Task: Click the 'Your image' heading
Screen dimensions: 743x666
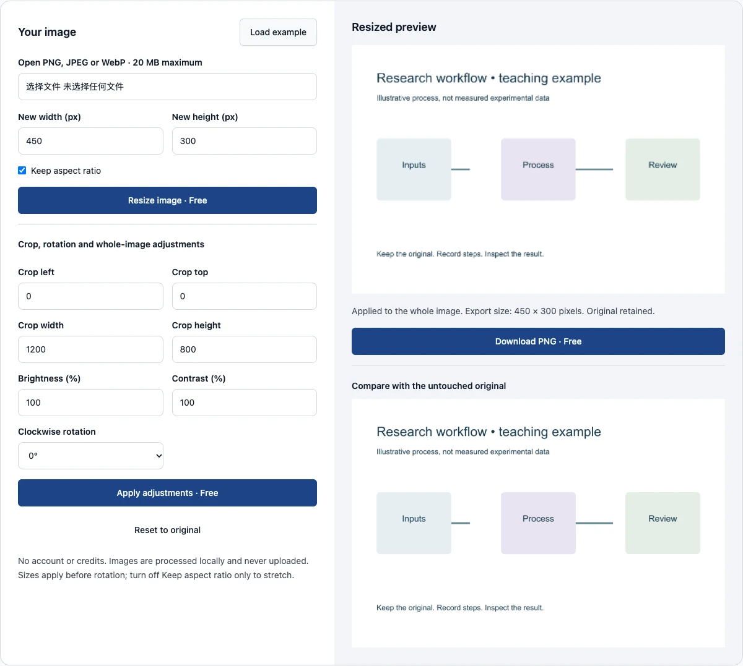Action: [x=47, y=32]
